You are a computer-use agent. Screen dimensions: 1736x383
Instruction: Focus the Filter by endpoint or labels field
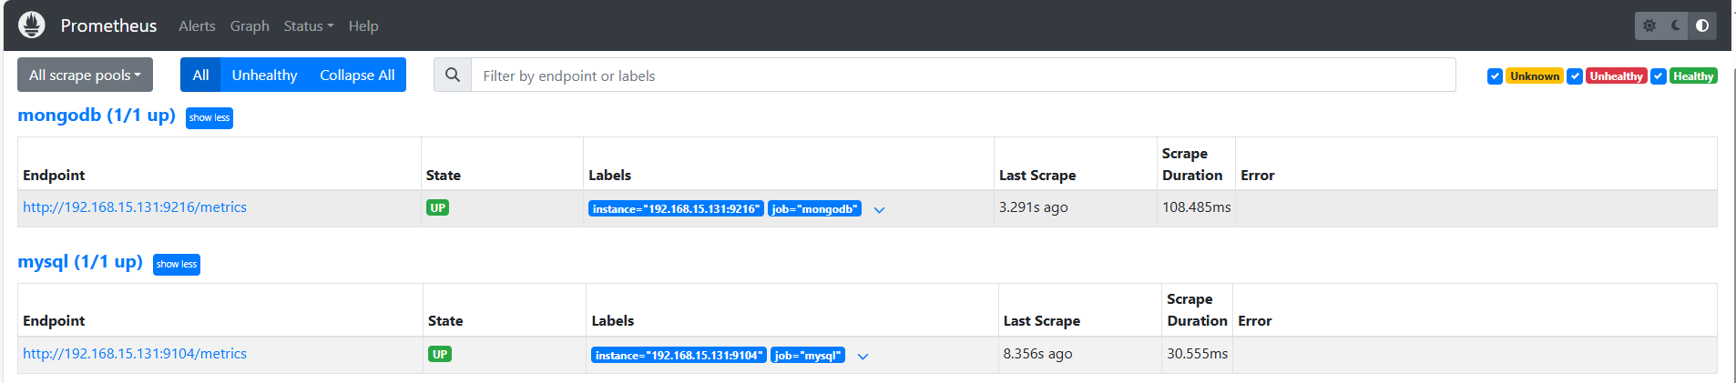pyautogui.click(x=963, y=76)
